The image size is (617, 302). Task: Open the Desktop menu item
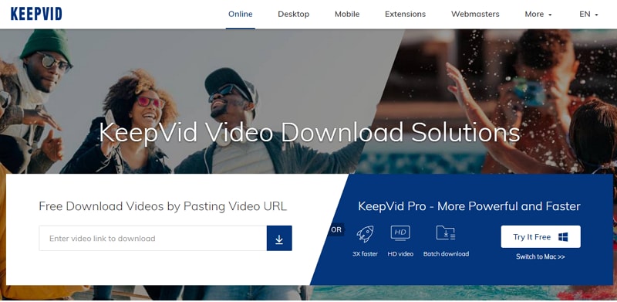294,14
